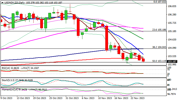Select the 0.0 107.033 Fibonacci label
The width and height of the screenshot is (178, 101).
pyautogui.click(x=160, y=2)
